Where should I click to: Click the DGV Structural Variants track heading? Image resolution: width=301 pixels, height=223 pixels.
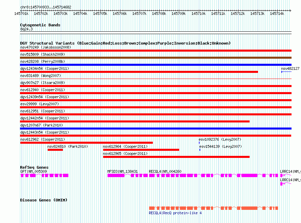[x=125, y=43]
